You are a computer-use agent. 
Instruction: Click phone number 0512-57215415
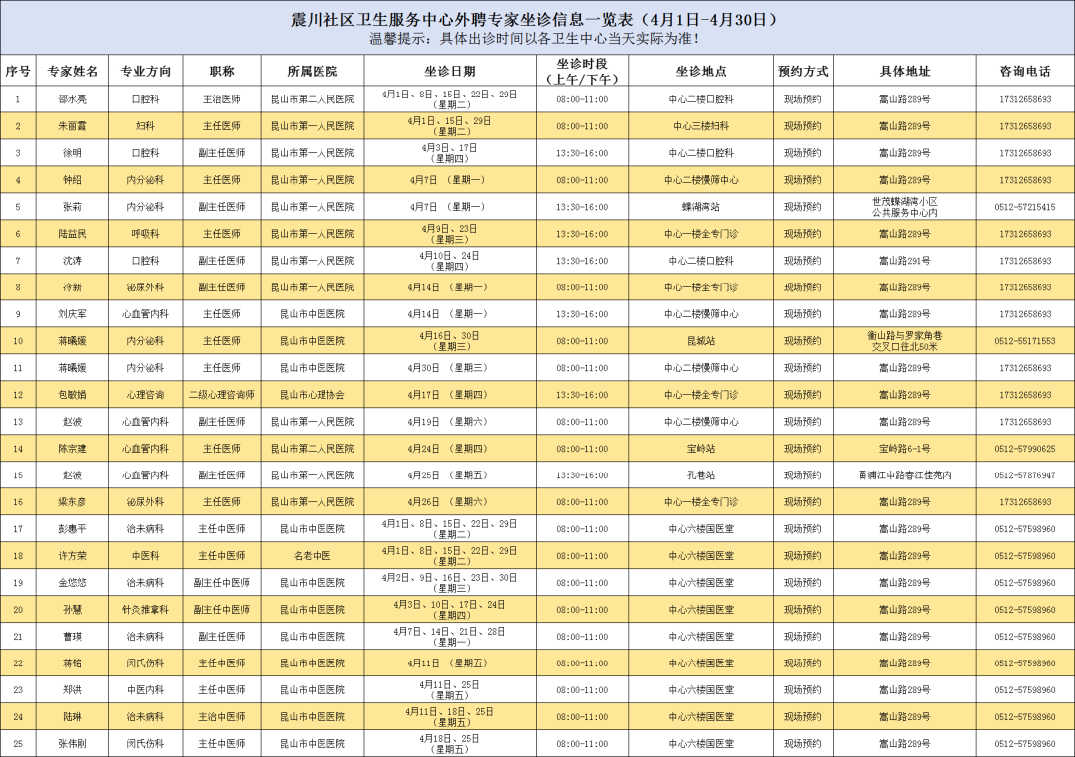pyautogui.click(x=1025, y=207)
